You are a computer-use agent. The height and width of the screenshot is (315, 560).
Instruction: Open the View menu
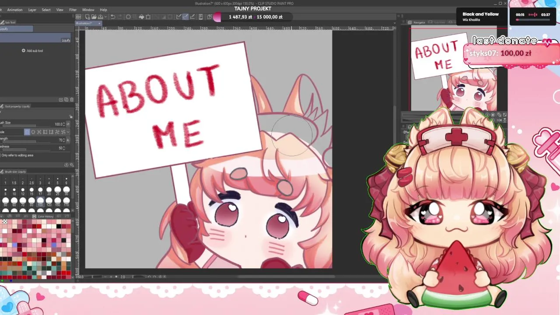tap(59, 10)
